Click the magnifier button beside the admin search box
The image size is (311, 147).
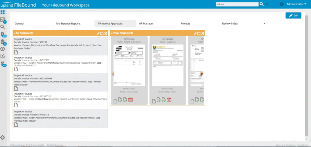tap(261, 4)
